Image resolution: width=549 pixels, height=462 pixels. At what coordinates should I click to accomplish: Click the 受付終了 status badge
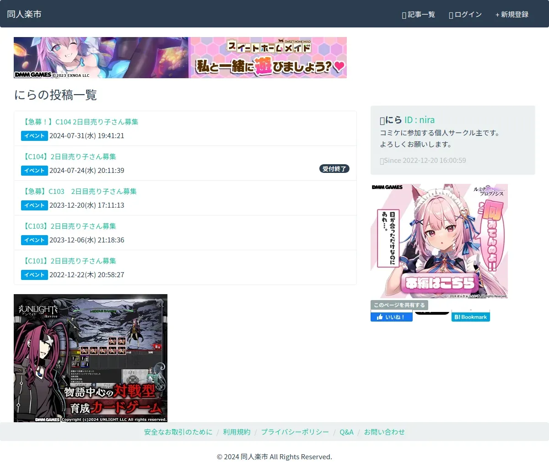pos(334,169)
